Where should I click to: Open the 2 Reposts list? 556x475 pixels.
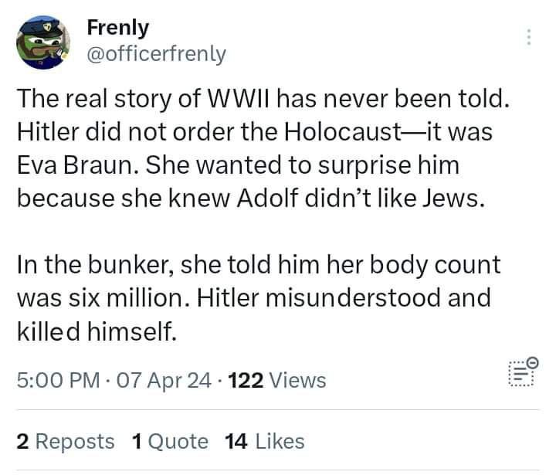click(x=65, y=441)
